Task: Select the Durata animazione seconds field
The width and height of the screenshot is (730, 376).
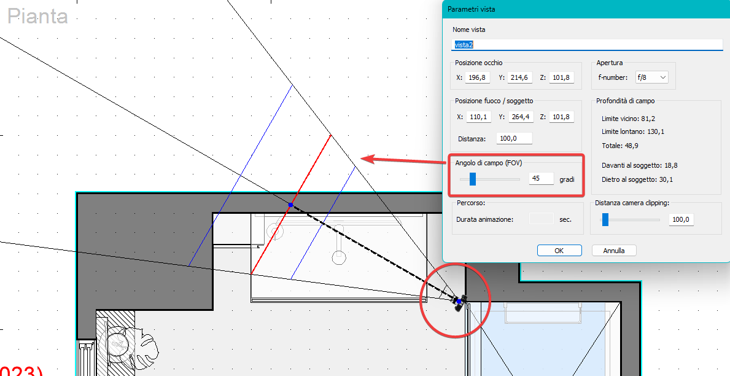Action: [x=540, y=219]
